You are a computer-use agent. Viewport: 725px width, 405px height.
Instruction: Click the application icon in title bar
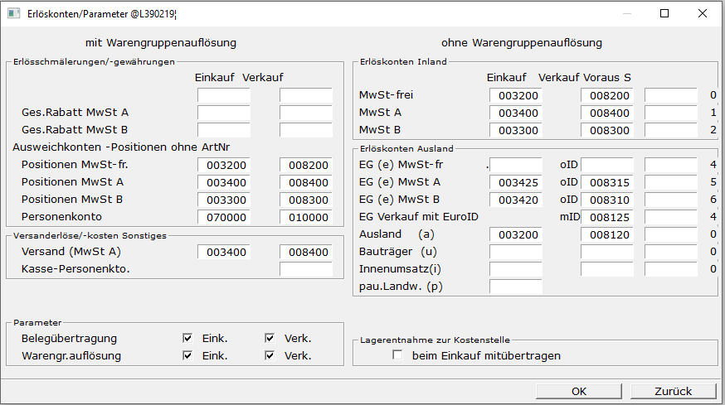point(13,13)
